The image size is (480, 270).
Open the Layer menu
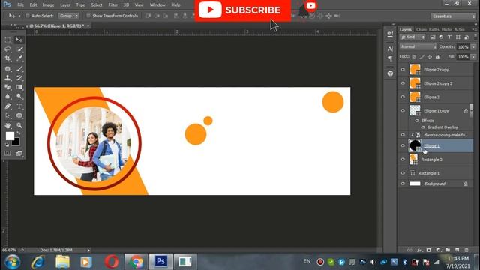pyautogui.click(x=65, y=5)
